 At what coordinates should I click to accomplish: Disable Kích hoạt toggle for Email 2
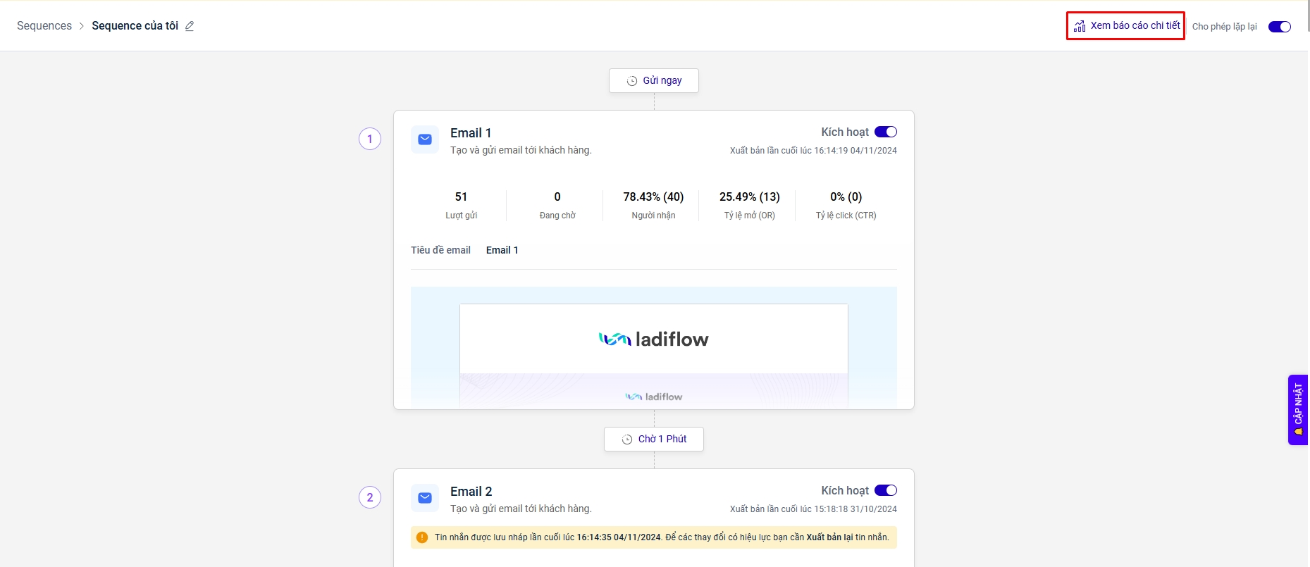[885, 490]
